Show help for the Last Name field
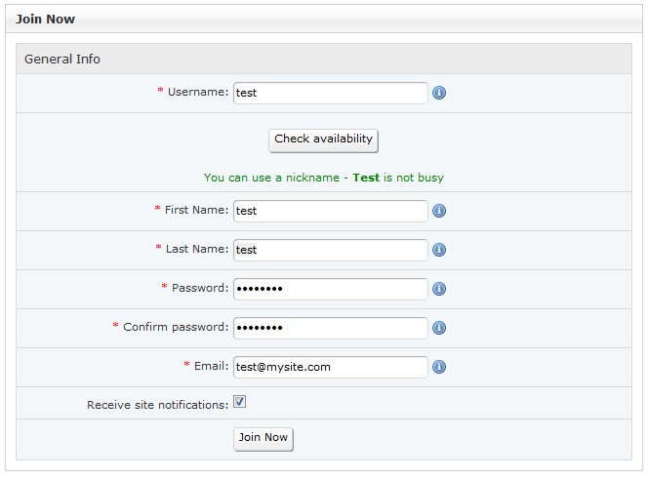This screenshot has width=648, height=479. tap(439, 250)
